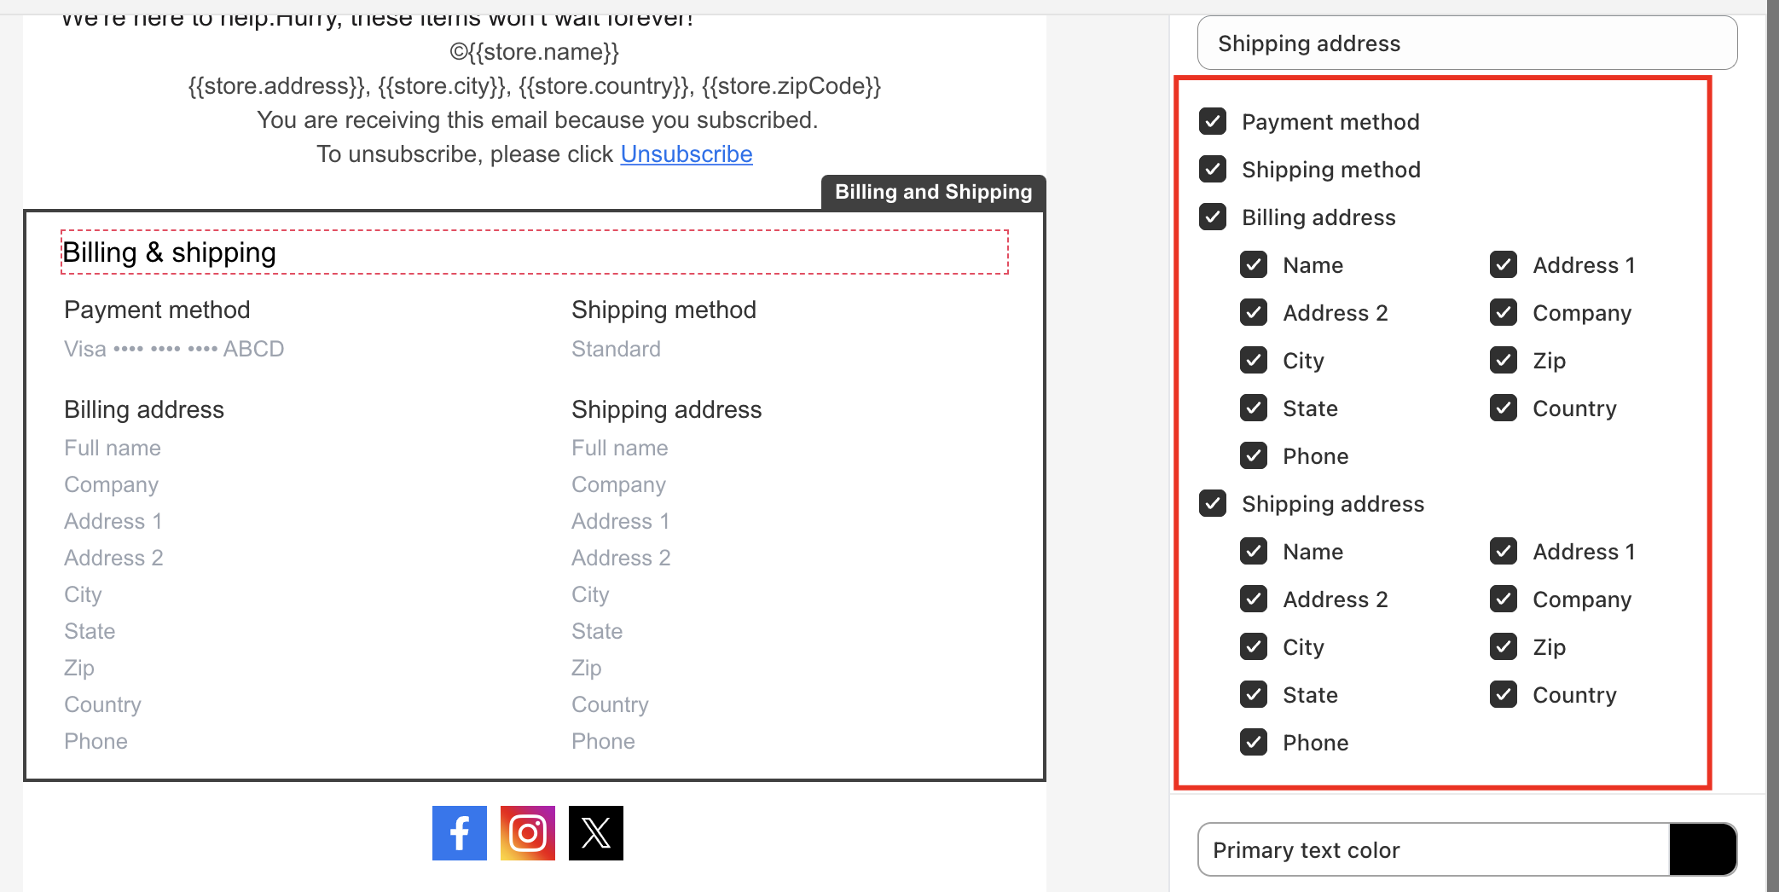
Task: Disable Zip under Billing address
Action: [1504, 361]
